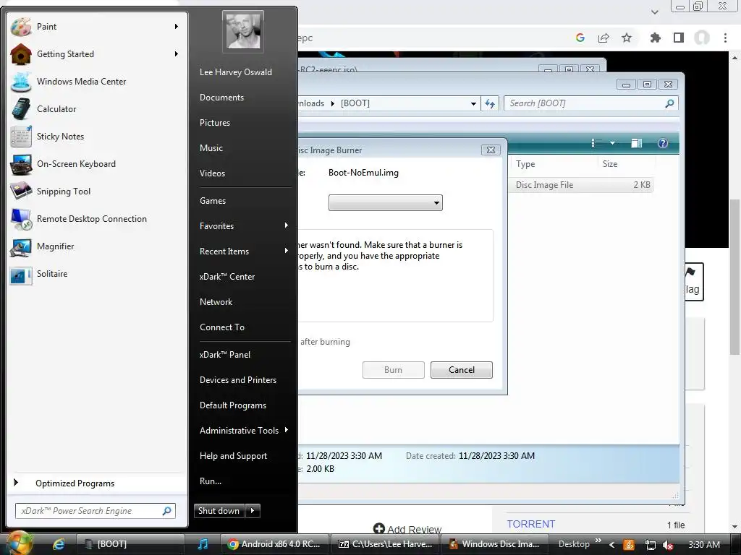This screenshot has height=555, width=741.
Task: Open the music note taskbar icon
Action: pyautogui.click(x=203, y=544)
